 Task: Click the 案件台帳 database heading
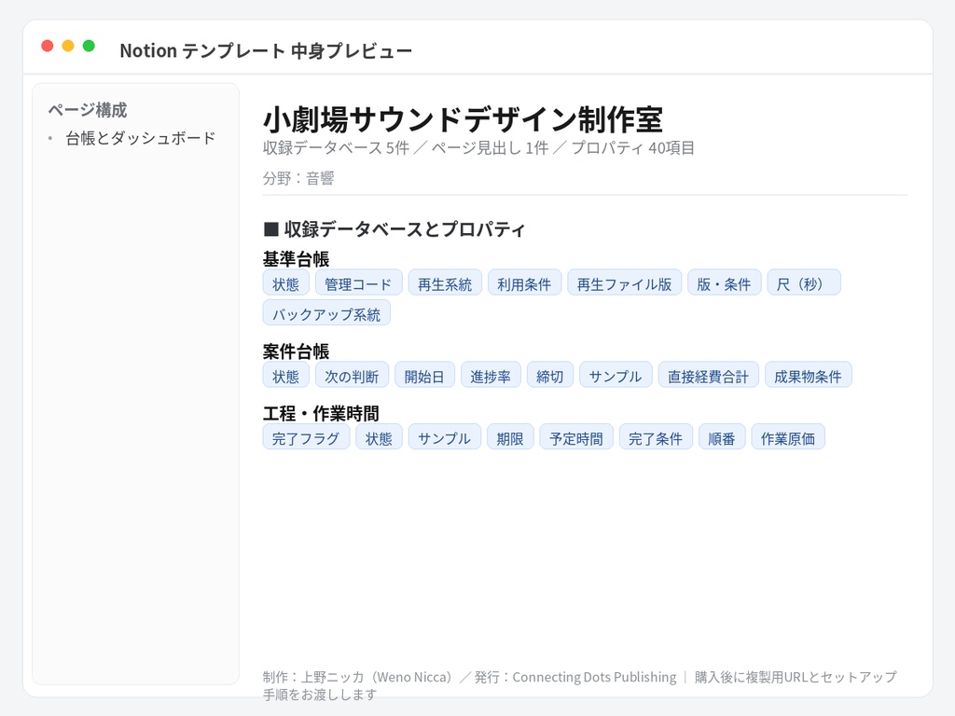pyautogui.click(x=296, y=351)
